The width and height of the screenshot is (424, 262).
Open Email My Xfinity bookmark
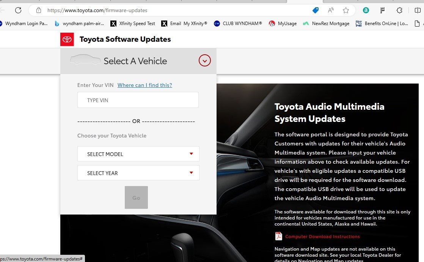[x=184, y=24]
